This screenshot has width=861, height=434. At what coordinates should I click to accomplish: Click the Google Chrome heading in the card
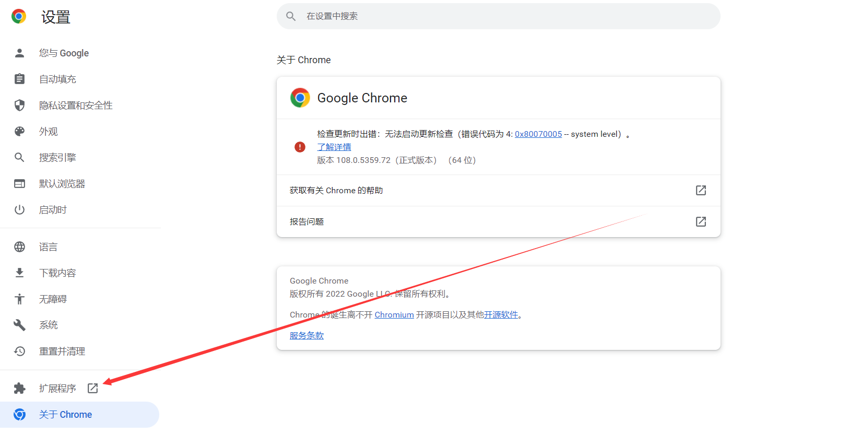click(x=362, y=98)
